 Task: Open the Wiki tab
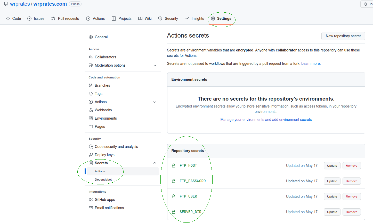(145, 19)
